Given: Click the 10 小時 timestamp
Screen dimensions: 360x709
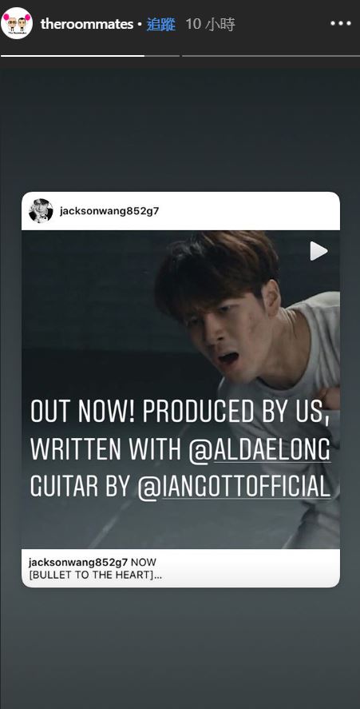Looking at the screenshot, I should tap(211, 24).
